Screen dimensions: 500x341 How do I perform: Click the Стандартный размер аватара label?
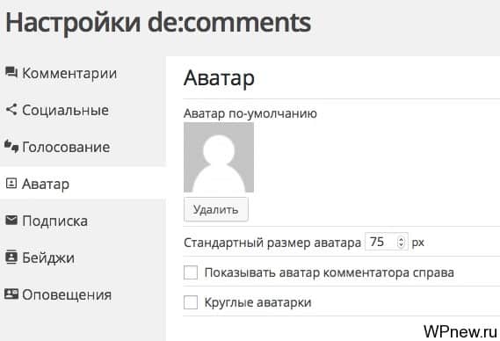click(272, 243)
